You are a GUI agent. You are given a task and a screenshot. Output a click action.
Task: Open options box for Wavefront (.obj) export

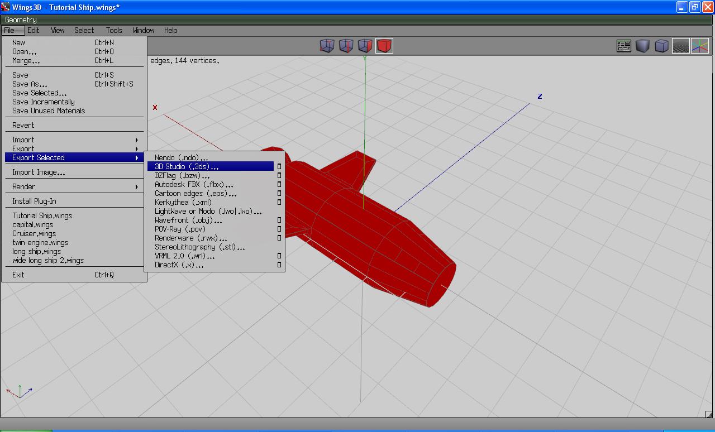tap(279, 220)
